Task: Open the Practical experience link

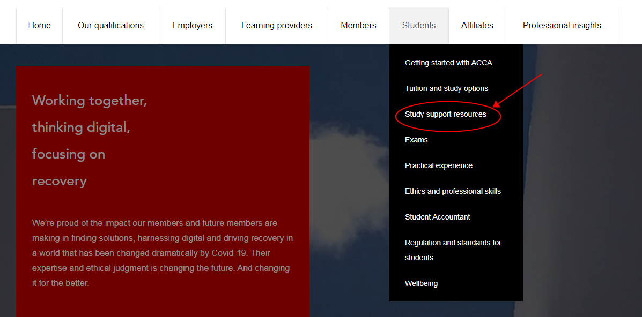Action: click(x=439, y=165)
